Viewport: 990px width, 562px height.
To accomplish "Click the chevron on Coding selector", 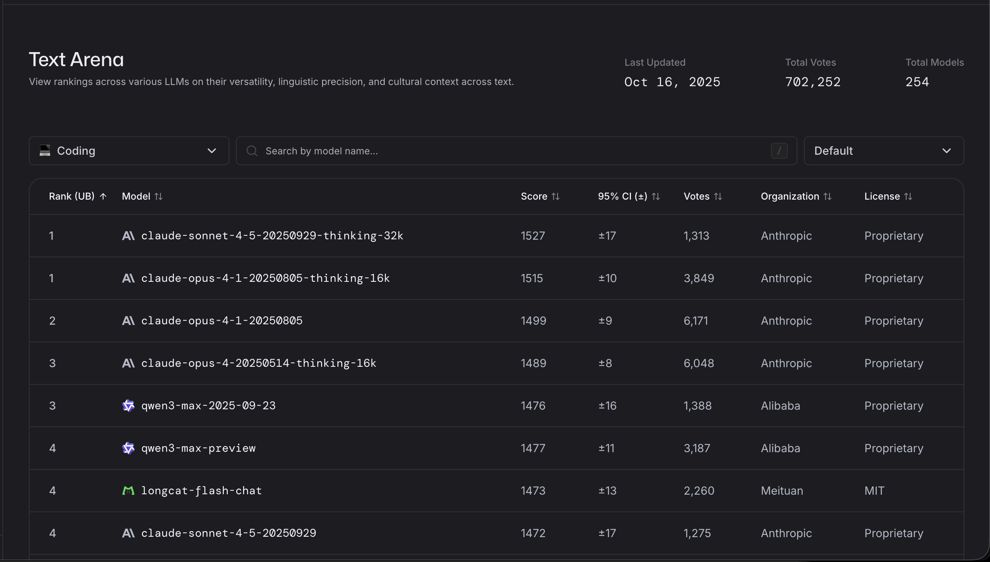I will point(211,151).
